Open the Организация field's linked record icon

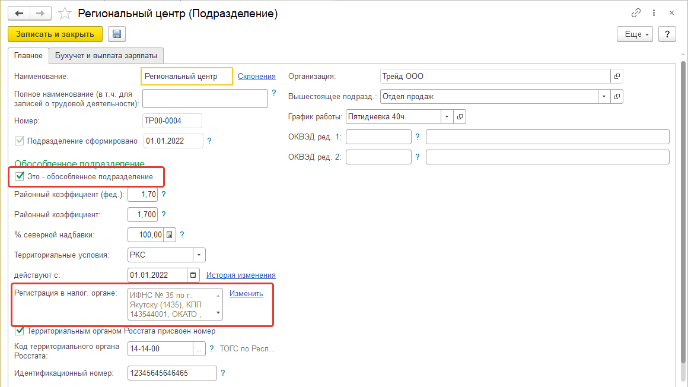(617, 77)
